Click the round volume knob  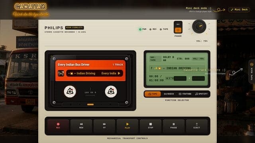199,27
